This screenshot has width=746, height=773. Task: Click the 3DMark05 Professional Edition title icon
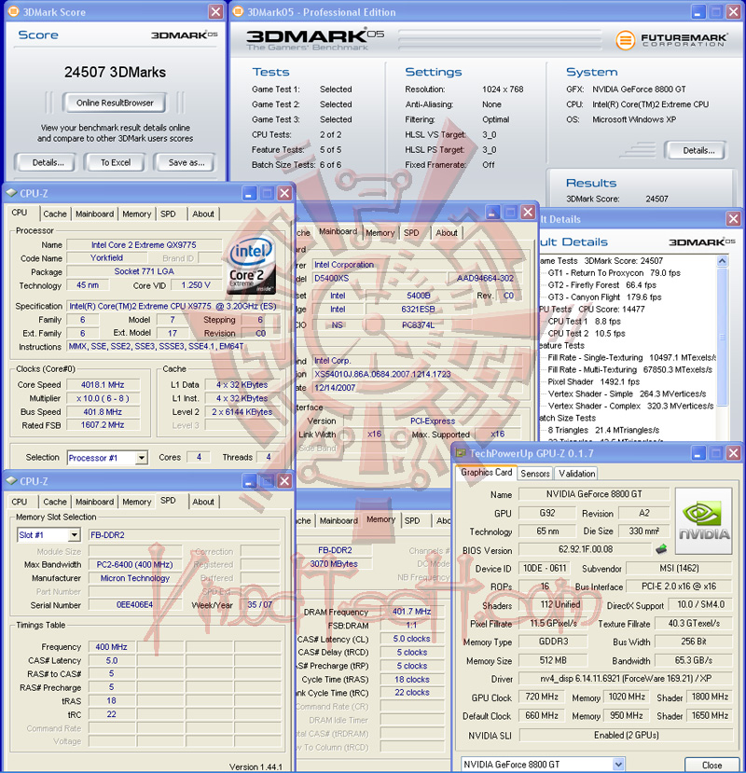[238, 12]
